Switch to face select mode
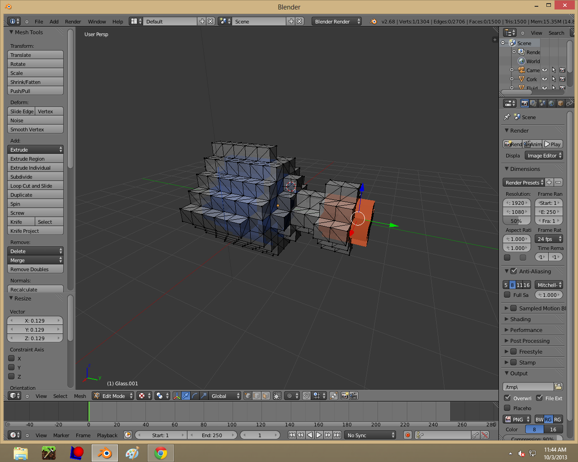The image size is (578, 462). point(266,396)
